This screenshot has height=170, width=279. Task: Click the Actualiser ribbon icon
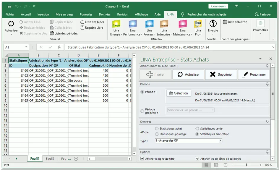coord(11,24)
